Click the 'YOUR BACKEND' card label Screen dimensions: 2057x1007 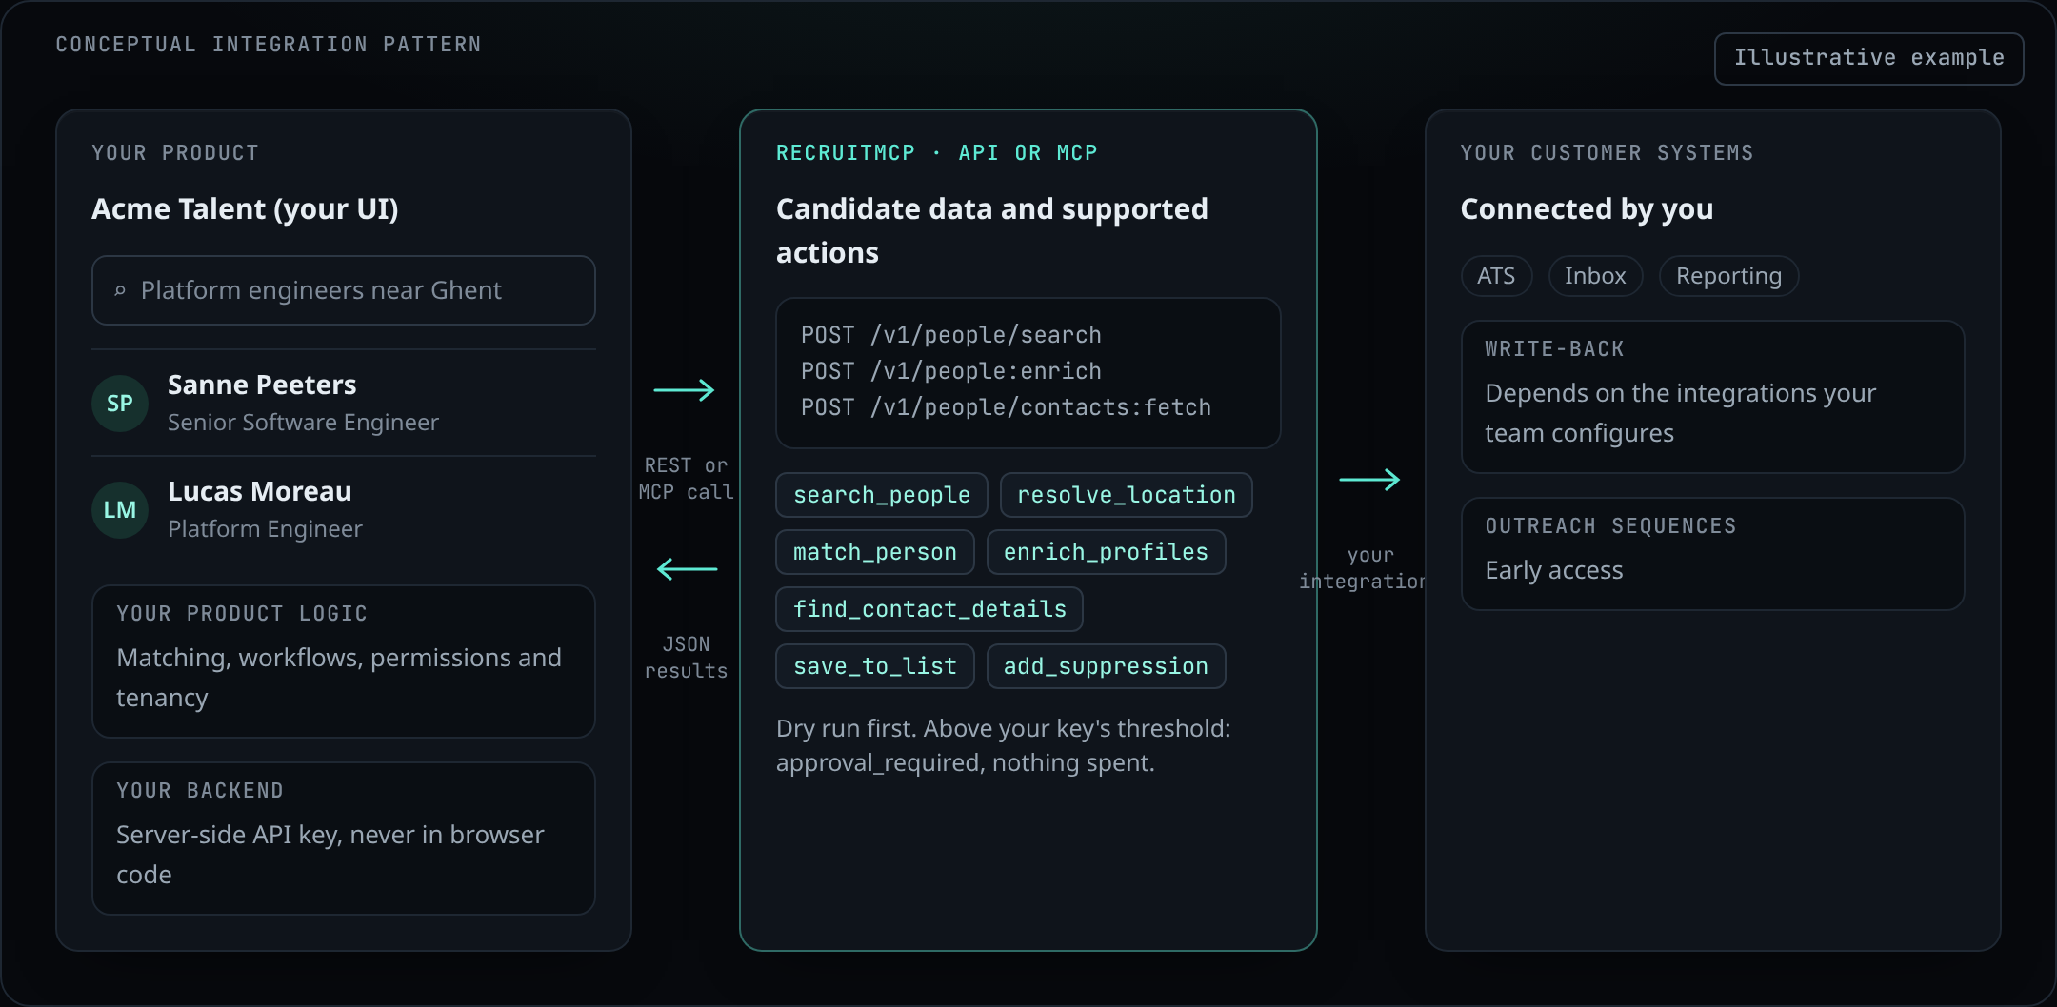(x=200, y=791)
